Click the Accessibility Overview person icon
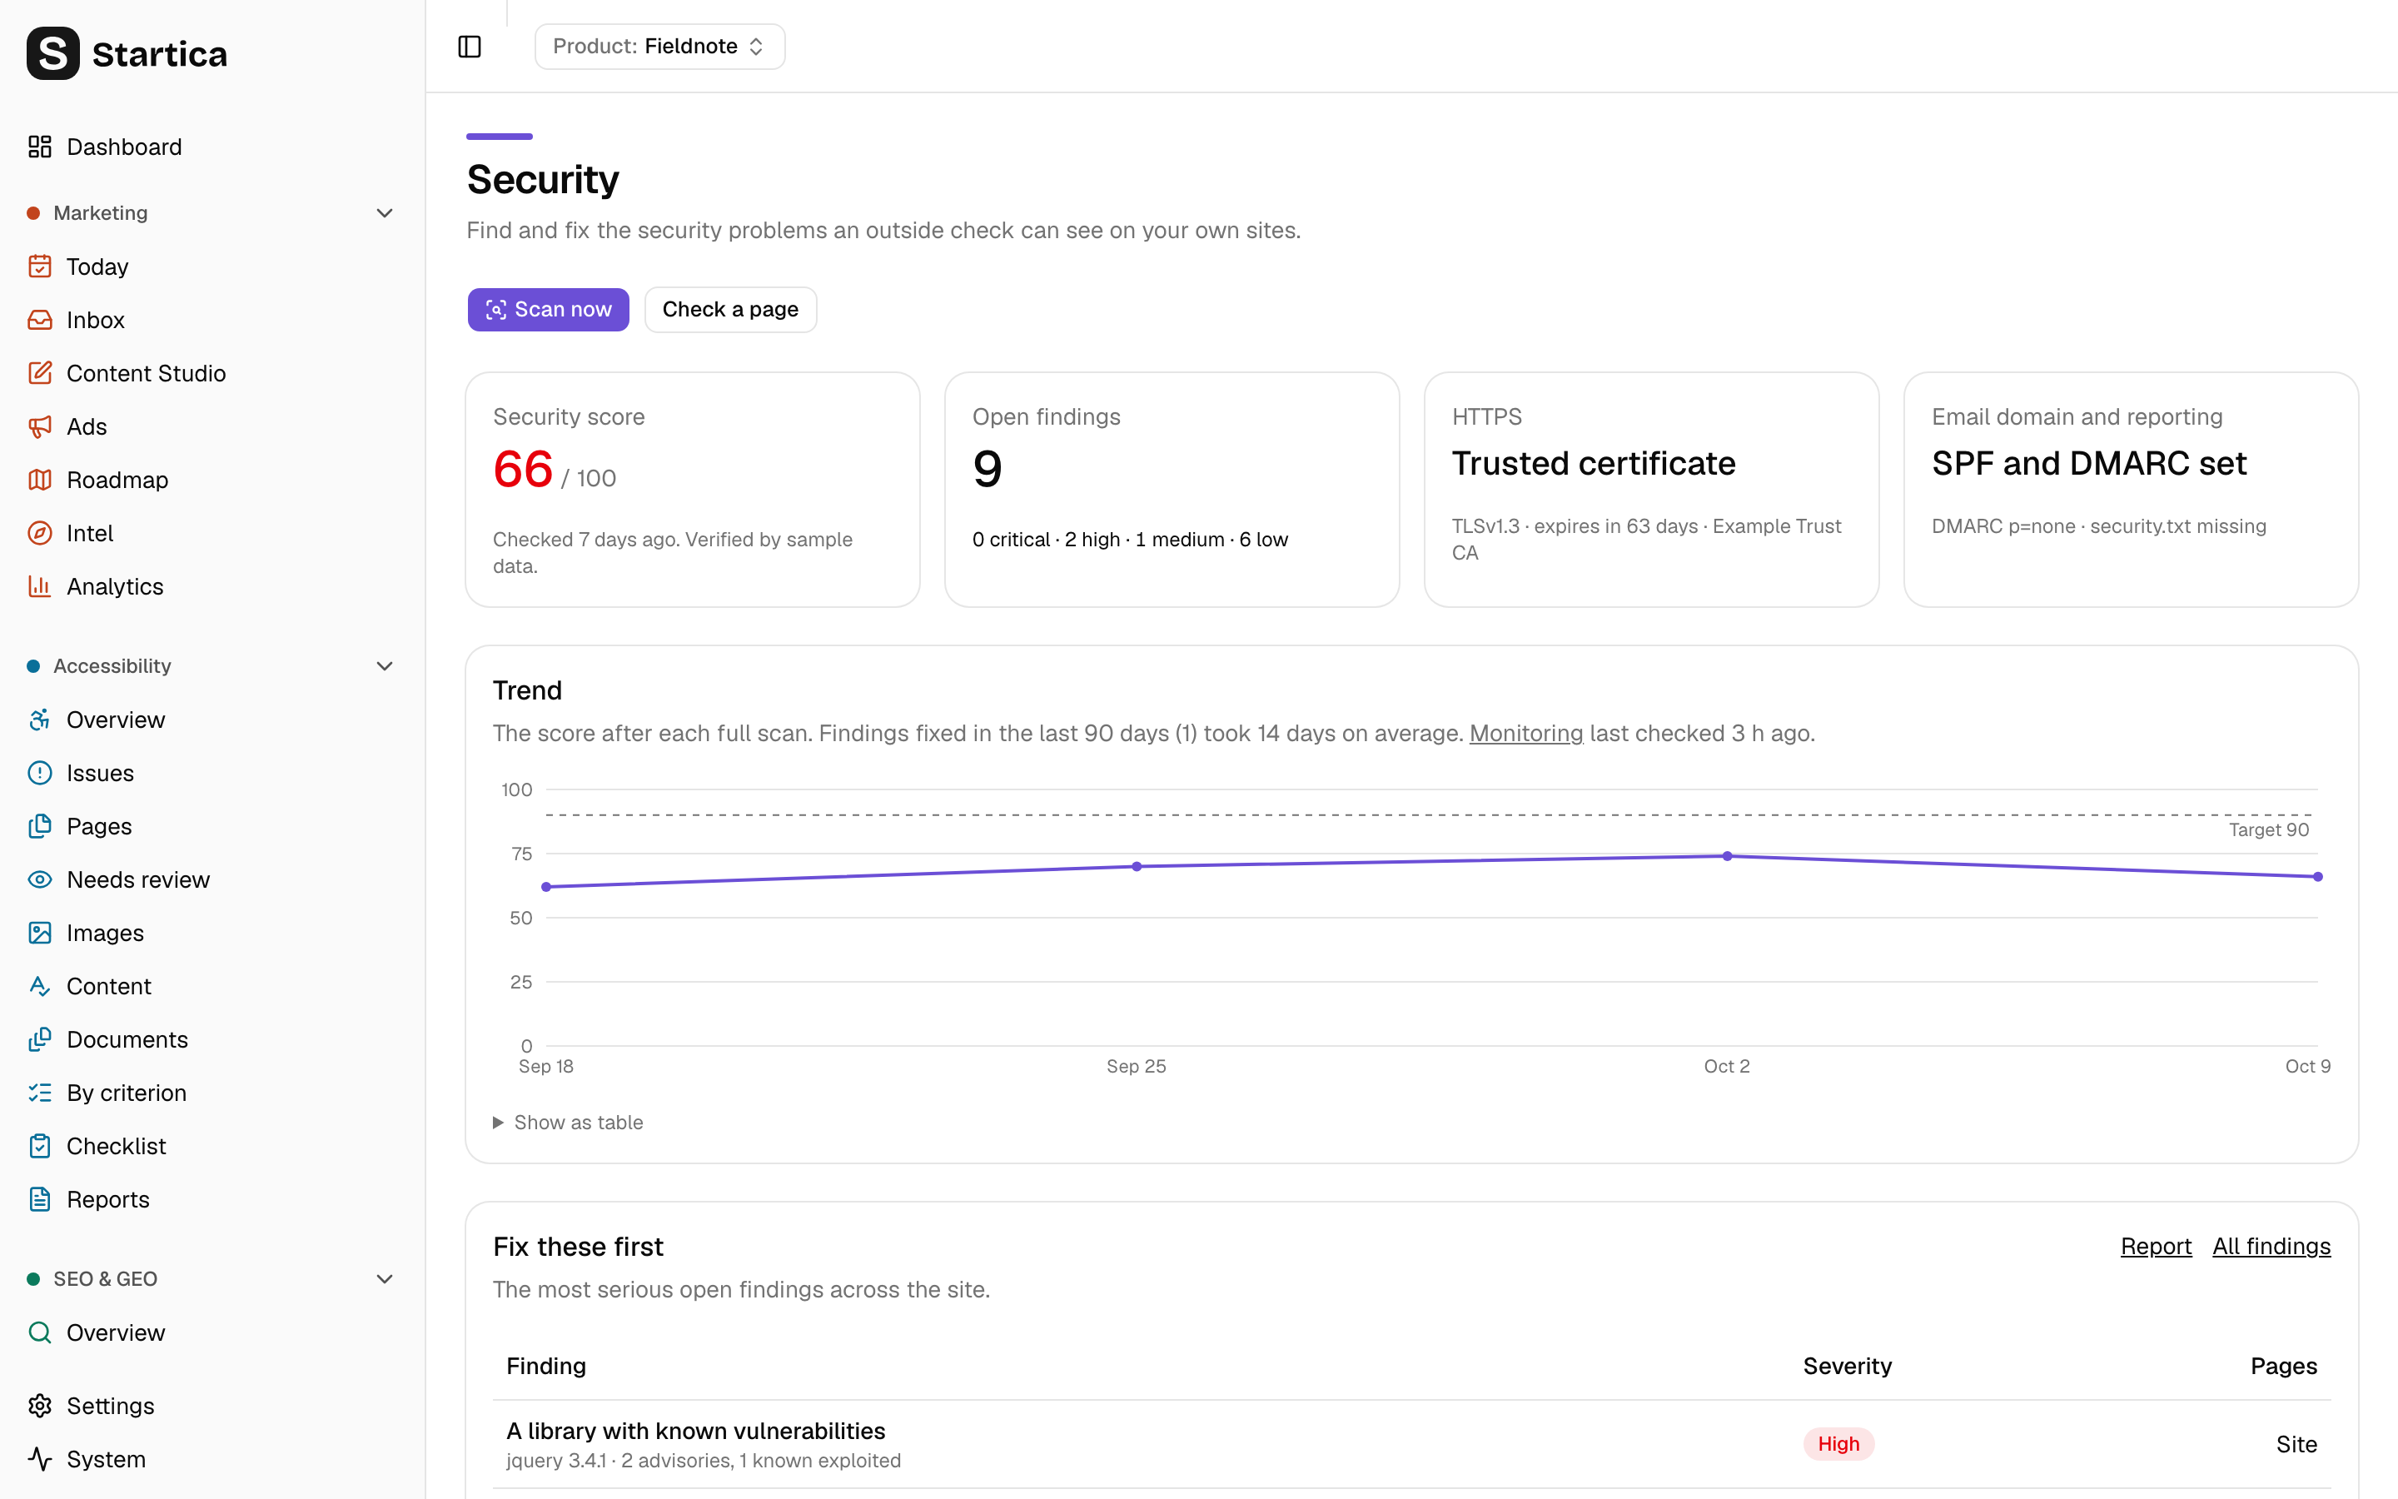 pyautogui.click(x=40, y=720)
